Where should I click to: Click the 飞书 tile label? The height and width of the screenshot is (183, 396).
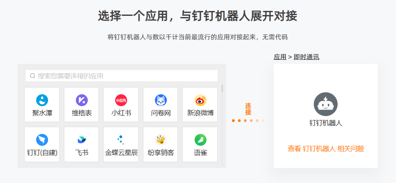coord(81,152)
